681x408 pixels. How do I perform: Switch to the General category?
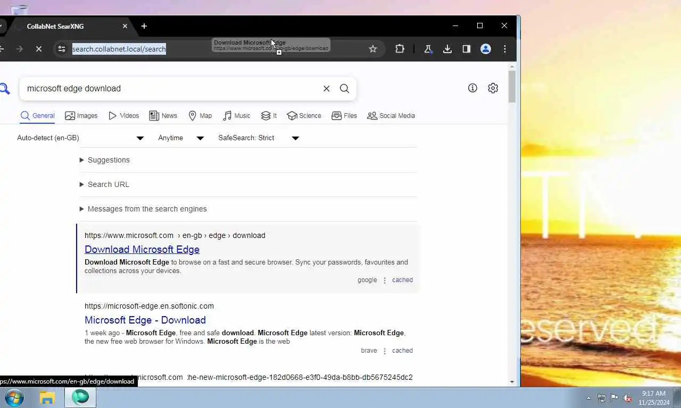(37, 116)
